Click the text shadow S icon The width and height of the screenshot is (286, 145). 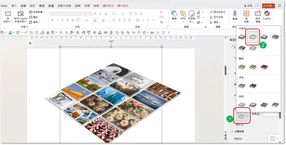click(x=68, y=20)
